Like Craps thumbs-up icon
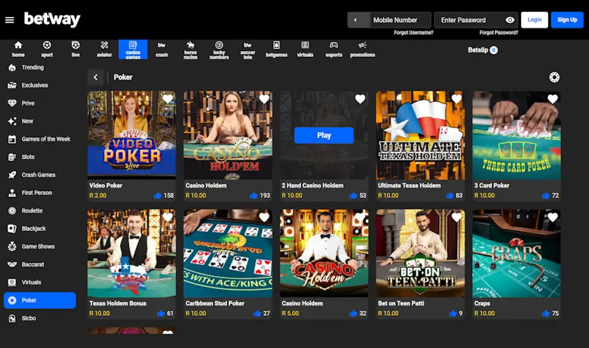The width and height of the screenshot is (589, 348). (546, 313)
